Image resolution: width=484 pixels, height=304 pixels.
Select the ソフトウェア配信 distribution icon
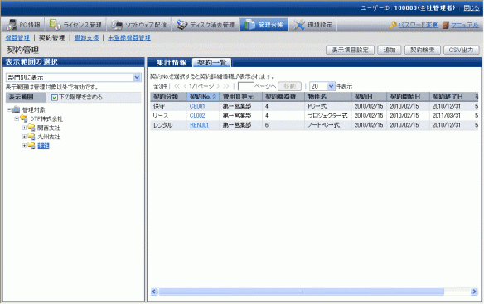point(117,25)
